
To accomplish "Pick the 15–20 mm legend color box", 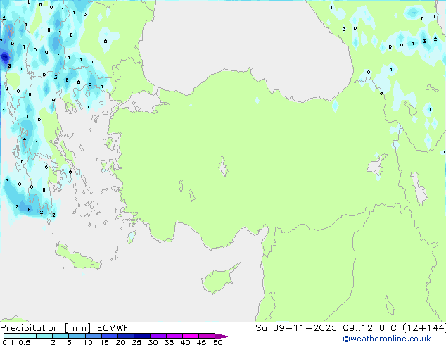I will (109, 336).
